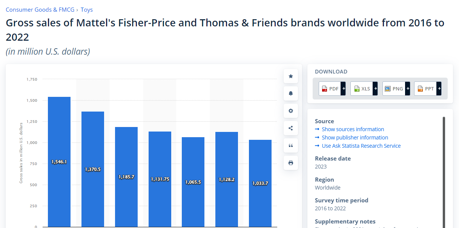Click the Survey time period heading

coord(342,200)
